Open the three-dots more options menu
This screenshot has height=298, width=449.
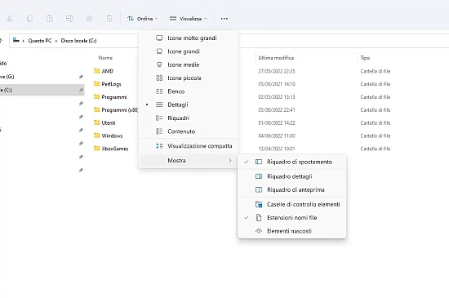pyautogui.click(x=224, y=19)
